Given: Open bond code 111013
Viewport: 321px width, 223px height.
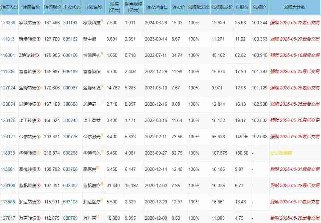Looking at the screenshot, I should tap(8, 39).
